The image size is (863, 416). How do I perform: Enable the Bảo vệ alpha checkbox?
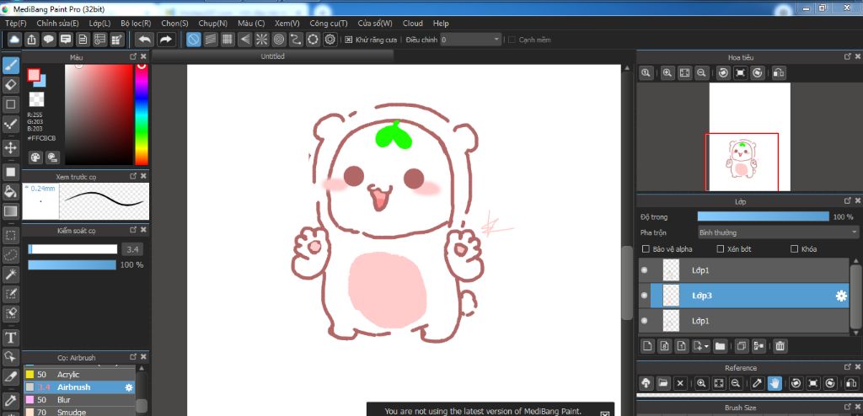646,249
